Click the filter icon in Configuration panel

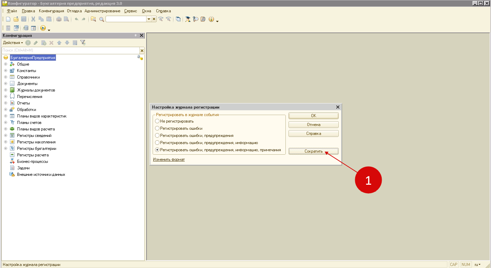(83, 43)
